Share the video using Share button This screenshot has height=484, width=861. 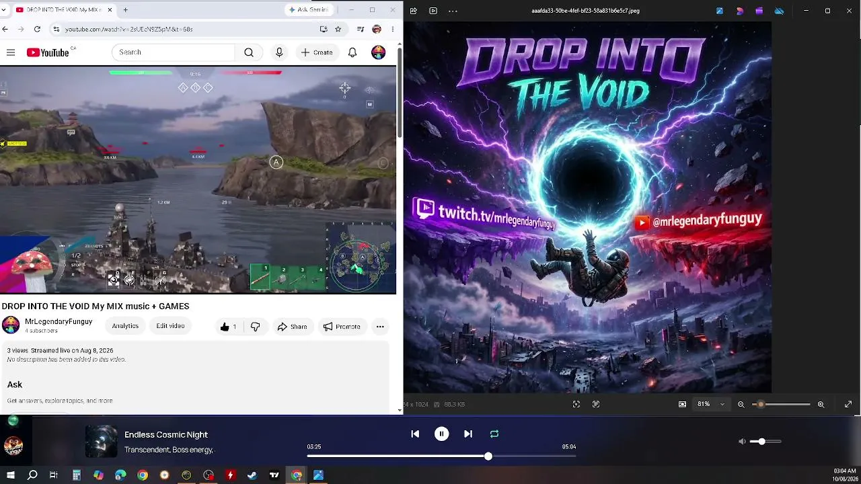point(292,327)
